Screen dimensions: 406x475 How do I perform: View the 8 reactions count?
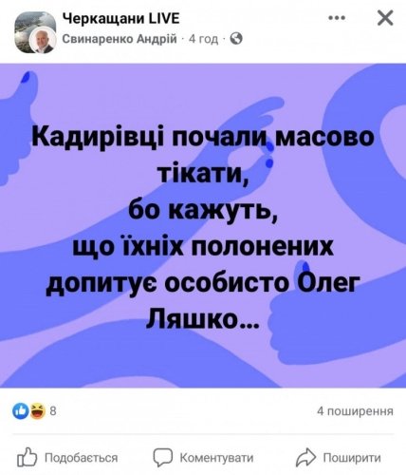click(x=53, y=411)
